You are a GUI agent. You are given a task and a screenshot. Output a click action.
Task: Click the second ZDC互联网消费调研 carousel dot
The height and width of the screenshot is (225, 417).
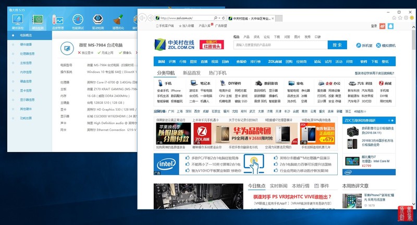[393, 121]
